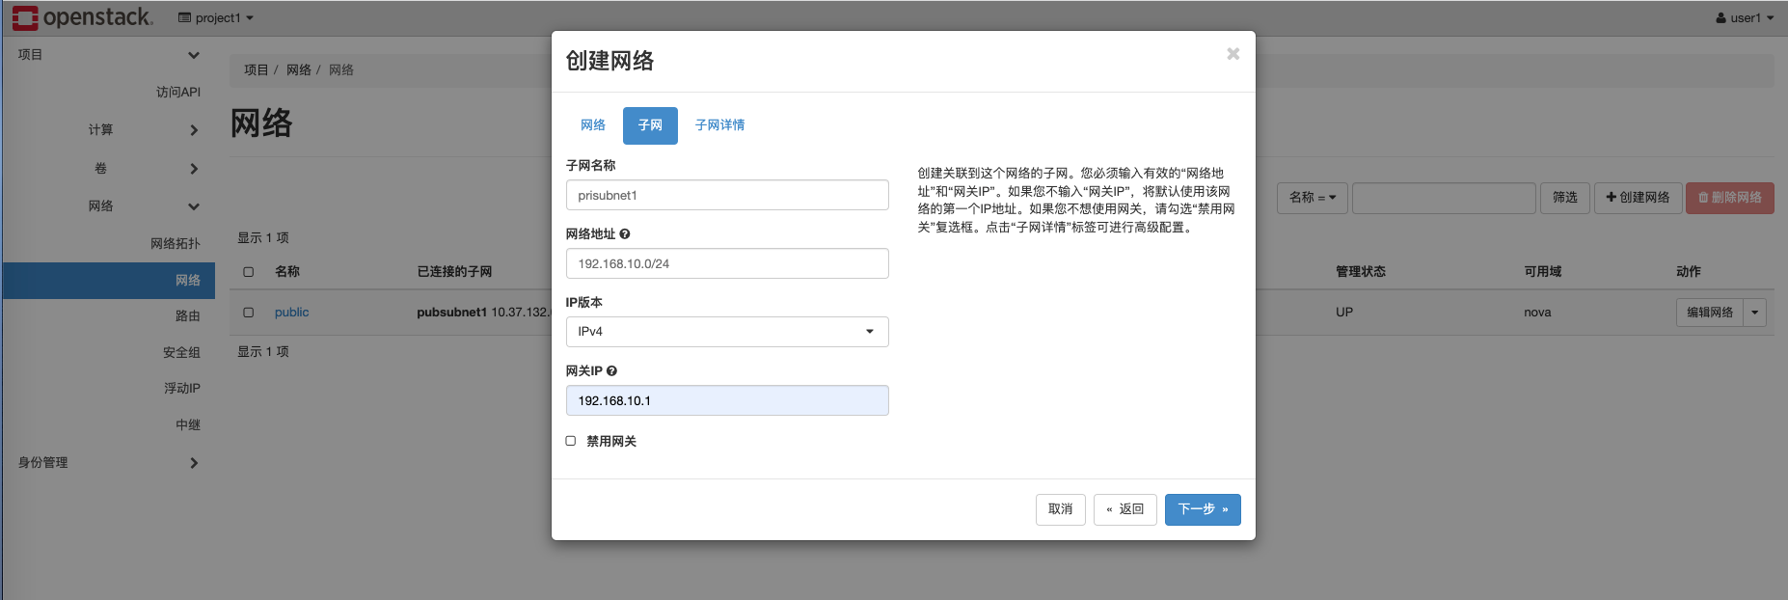Close the create network dialog
The image size is (1788, 600).
pos(1233,54)
